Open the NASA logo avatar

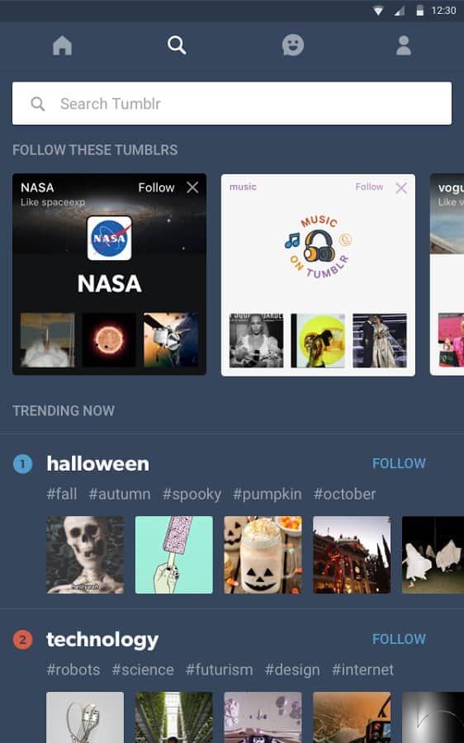(110, 238)
